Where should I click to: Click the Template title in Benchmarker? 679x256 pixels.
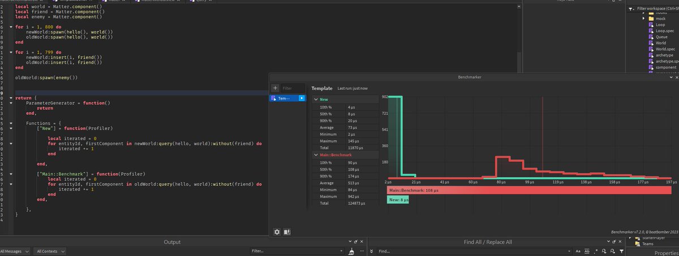pyautogui.click(x=322, y=88)
